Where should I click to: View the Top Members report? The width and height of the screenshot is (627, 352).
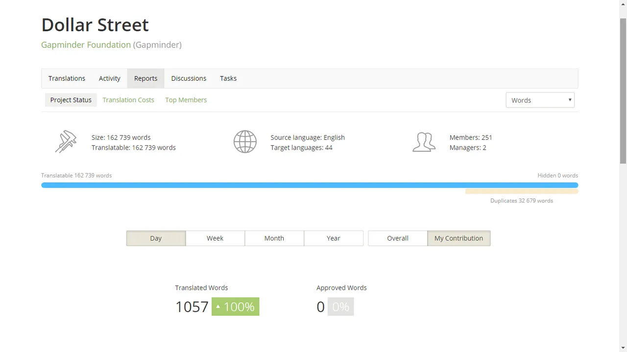tap(186, 100)
